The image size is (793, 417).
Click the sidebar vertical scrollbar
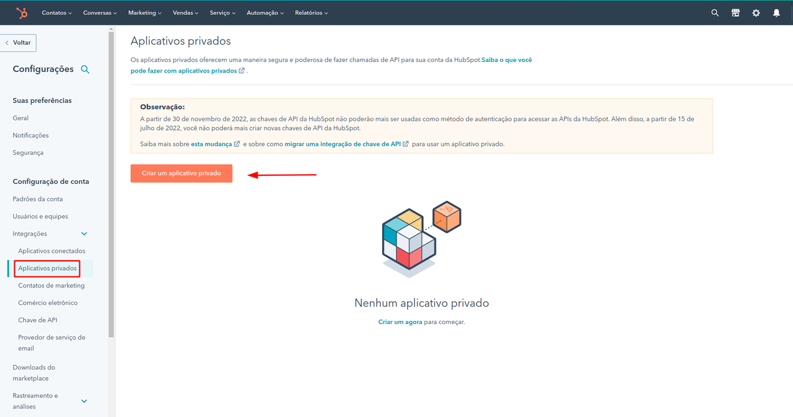(112, 185)
